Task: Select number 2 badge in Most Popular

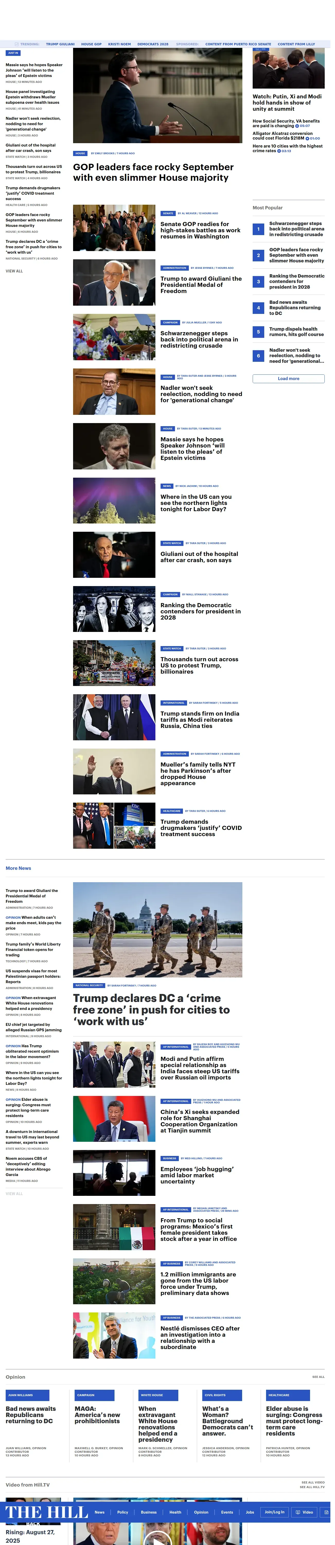Action: [258, 255]
